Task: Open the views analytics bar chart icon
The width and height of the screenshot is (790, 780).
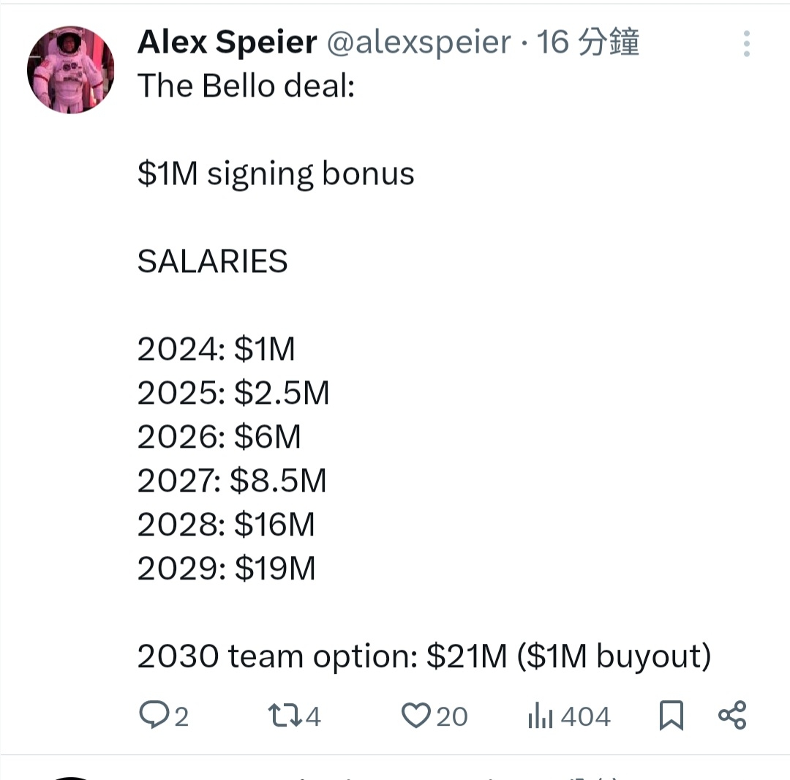Action: 540,716
